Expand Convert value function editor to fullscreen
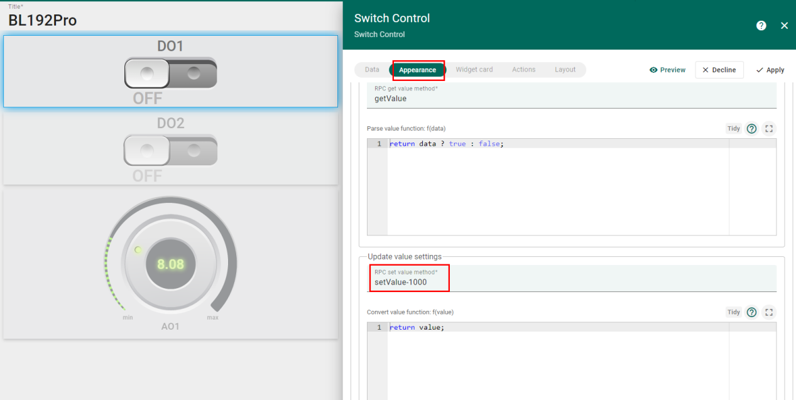796x400 pixels. pyautogui.click(x=769, y=312)
